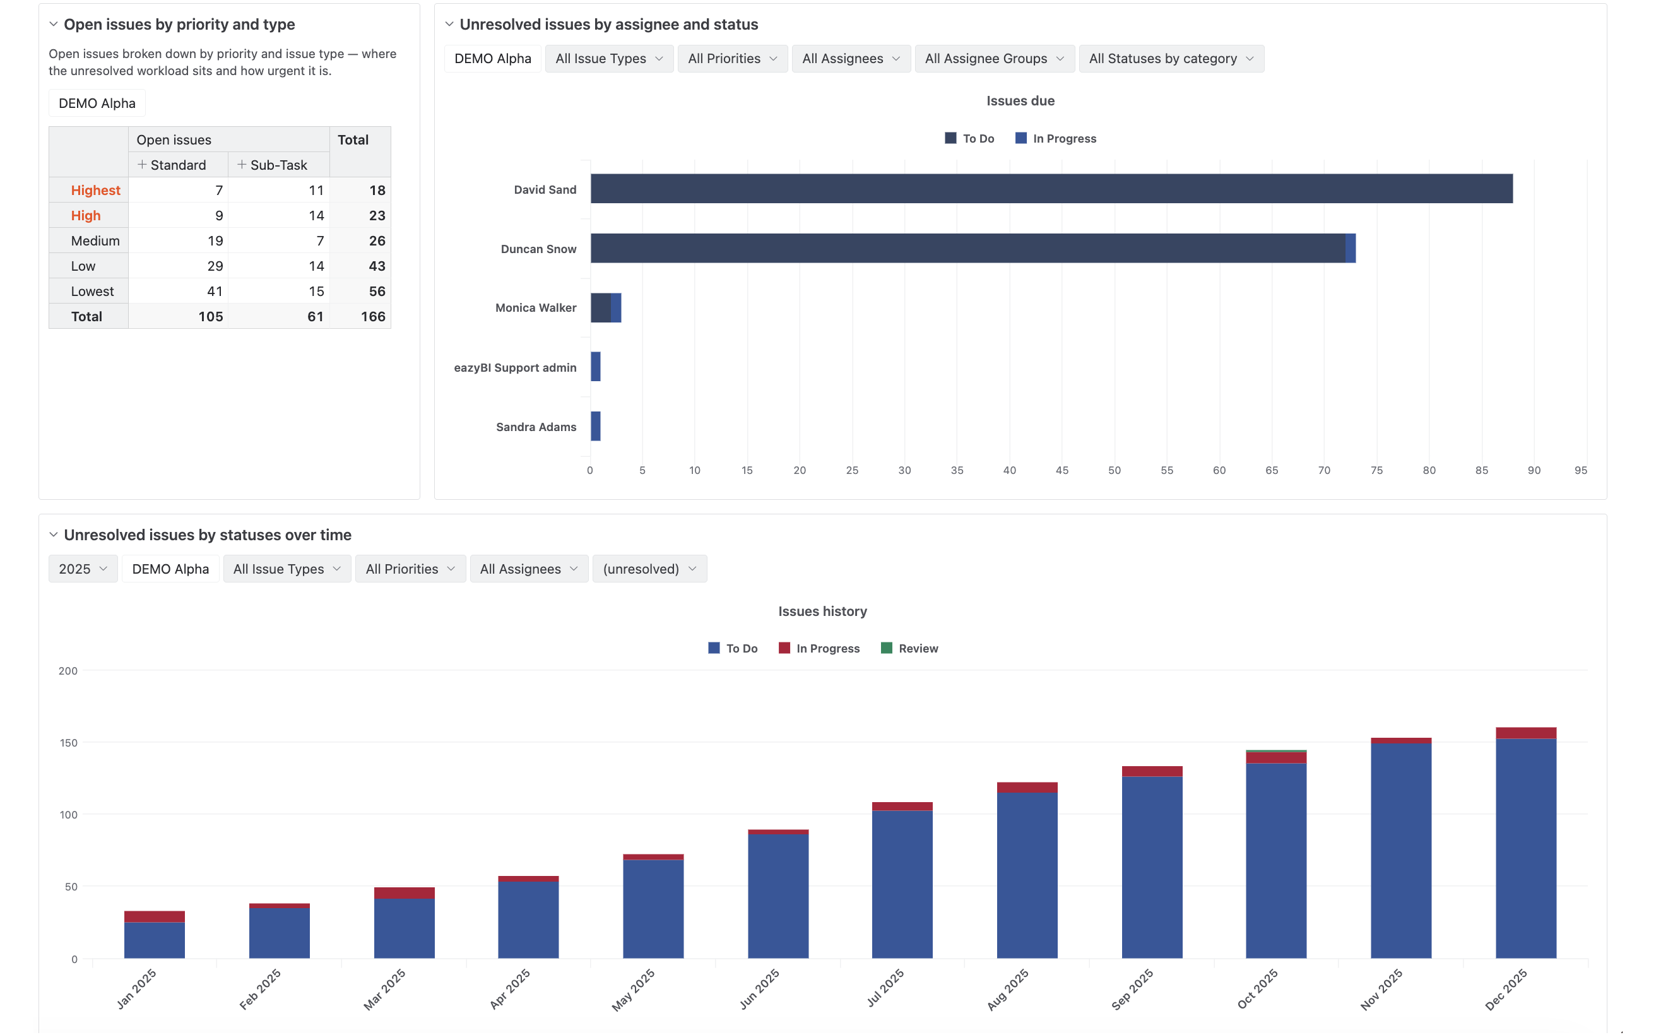Toggle To Do legend swatch in Issues history chart
Image resolution: width=1656 pixels, height=1035 pixels.
click(714, 648)
